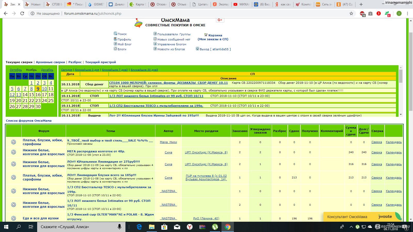Click the Корзина shopping cart icon
The height and width of the screenshot is (232, 413).
pyautogui.click(x=206, y=35)
